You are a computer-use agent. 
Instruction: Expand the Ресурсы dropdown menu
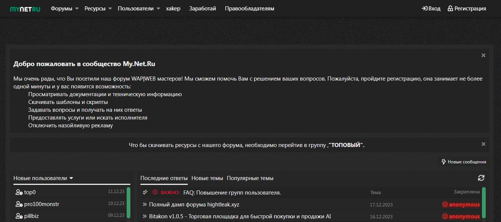(x=110, y=9)
